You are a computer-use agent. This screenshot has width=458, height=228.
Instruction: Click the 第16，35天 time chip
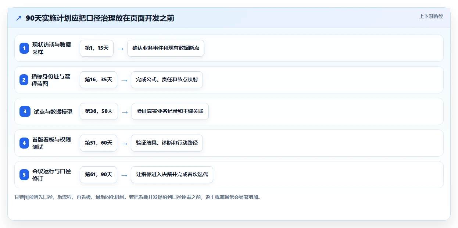point(99,80)
